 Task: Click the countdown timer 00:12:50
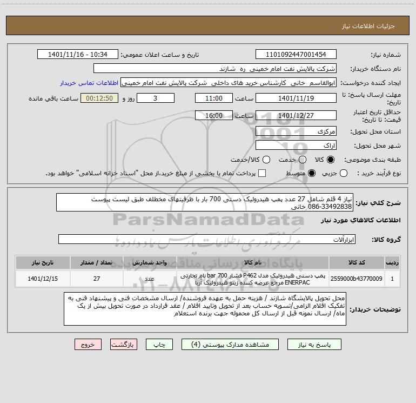point(99,98)
